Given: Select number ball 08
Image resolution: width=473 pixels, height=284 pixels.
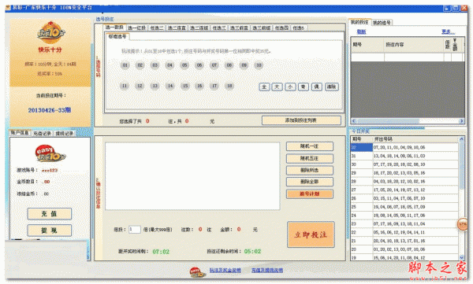Looking at the screenshot, I should click(x=229, y=65).
